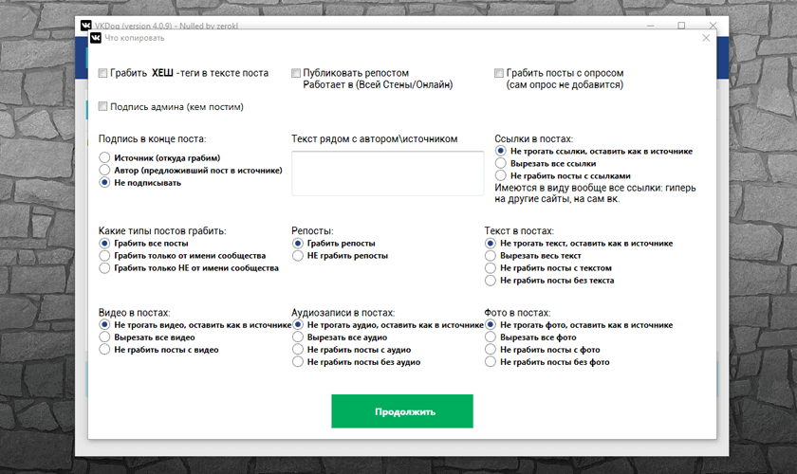Enable grabbing ХЕШ-tags in post text

pos(102,73)
